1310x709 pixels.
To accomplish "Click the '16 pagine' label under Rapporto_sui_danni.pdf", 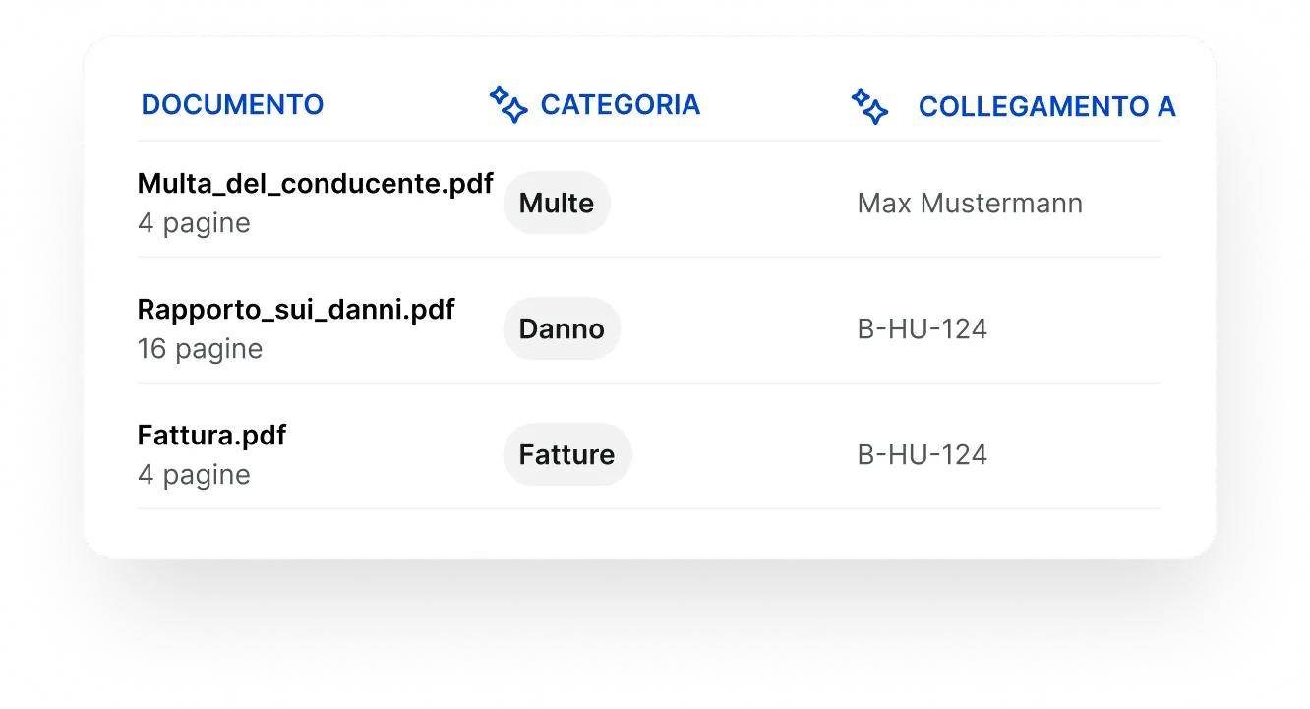I will coord(200,349).
